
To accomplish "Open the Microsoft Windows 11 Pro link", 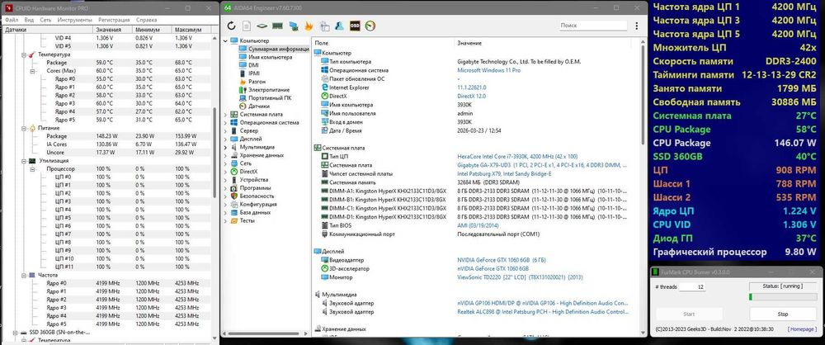I will (488, 70).
